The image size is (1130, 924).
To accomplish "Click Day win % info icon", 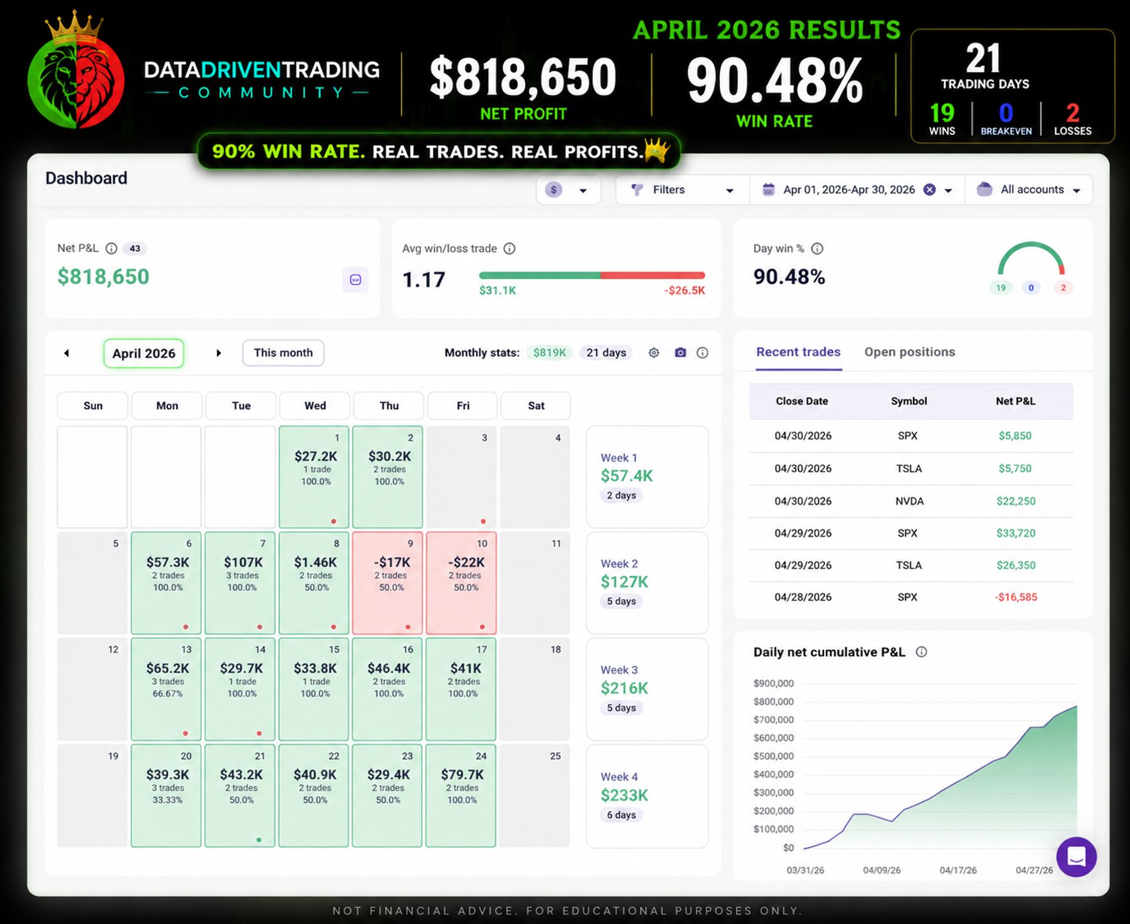I will click(817, 248).
